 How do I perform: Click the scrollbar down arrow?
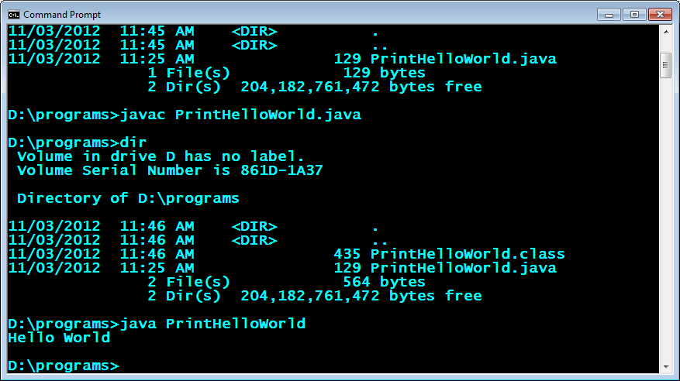(665, 365)
